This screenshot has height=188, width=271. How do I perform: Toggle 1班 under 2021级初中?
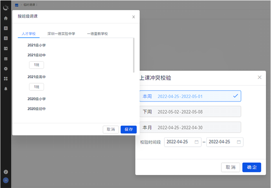click(x=36, y=65)
